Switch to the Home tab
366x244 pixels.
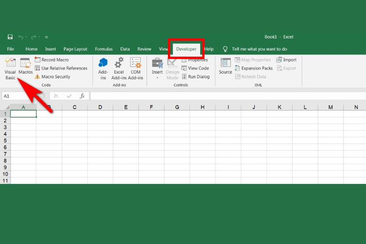tap(31, 49)
